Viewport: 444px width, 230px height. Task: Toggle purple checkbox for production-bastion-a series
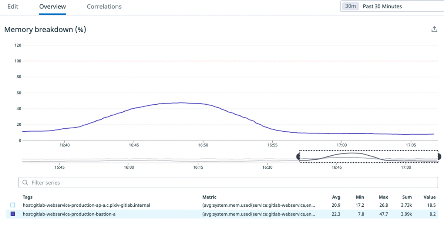13,214
